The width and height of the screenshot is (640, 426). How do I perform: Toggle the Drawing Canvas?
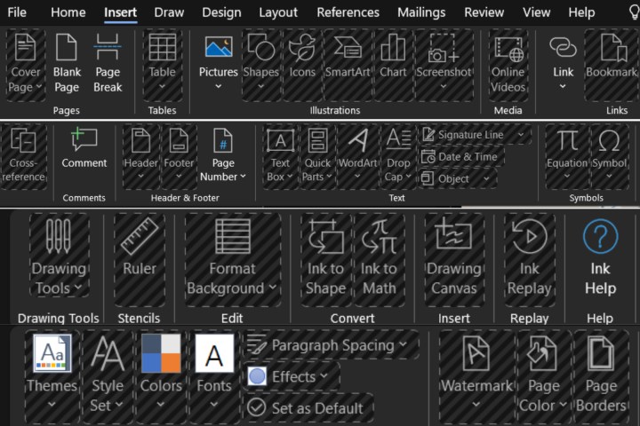pyautogui.click(x=453, y=257)
